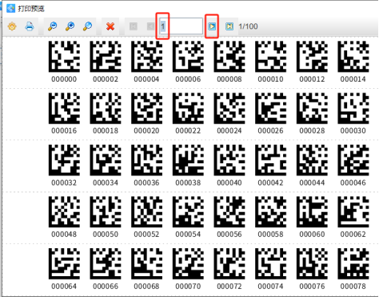Go to previous page button
The width and height of the screenshot is (379, 297).
coord(150,26)
